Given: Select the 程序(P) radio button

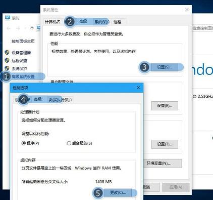Looking at the screenshot, I should [x=31, y=143].
